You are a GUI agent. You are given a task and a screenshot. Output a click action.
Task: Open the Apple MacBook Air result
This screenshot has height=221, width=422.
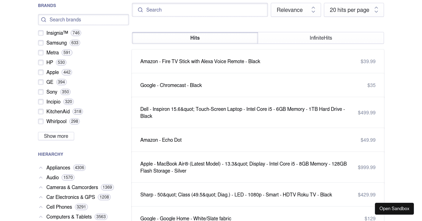(x=258, y=167)
